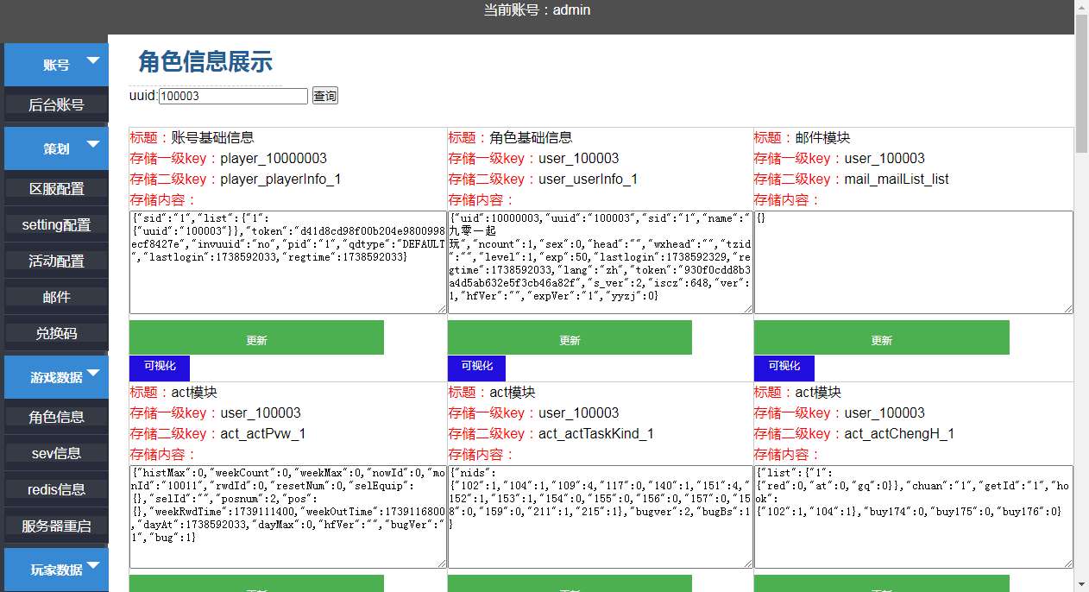Open 角色信息 menu item

coord(56,417)
